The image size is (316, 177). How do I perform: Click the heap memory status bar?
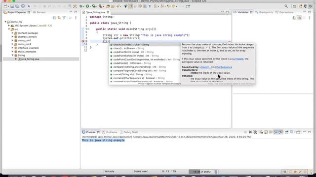[x=201, y=172]
